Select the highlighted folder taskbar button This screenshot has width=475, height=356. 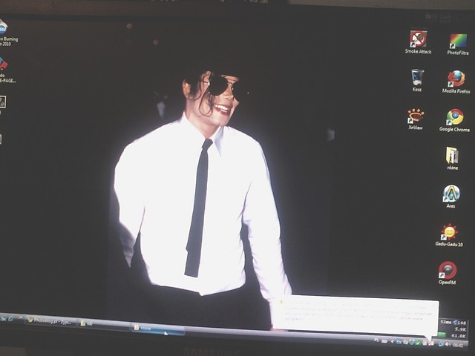157,329
